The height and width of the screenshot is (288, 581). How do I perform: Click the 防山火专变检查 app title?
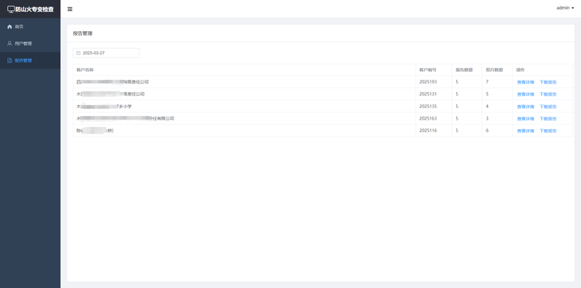point(34,9)
